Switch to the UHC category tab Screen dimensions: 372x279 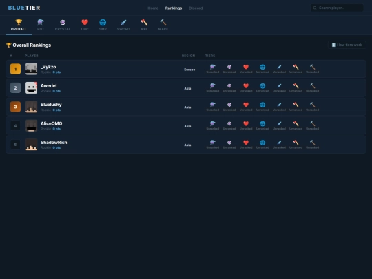(x=85, y=25)
